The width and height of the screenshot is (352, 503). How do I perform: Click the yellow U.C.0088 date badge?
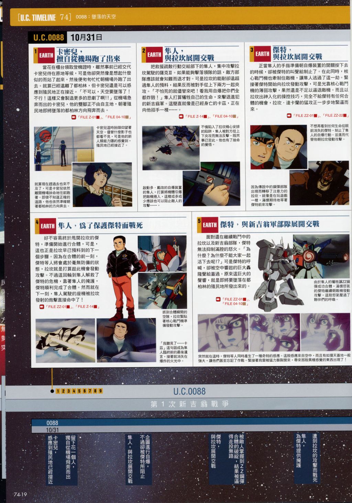pyautogui.click(x=48, y=37)
